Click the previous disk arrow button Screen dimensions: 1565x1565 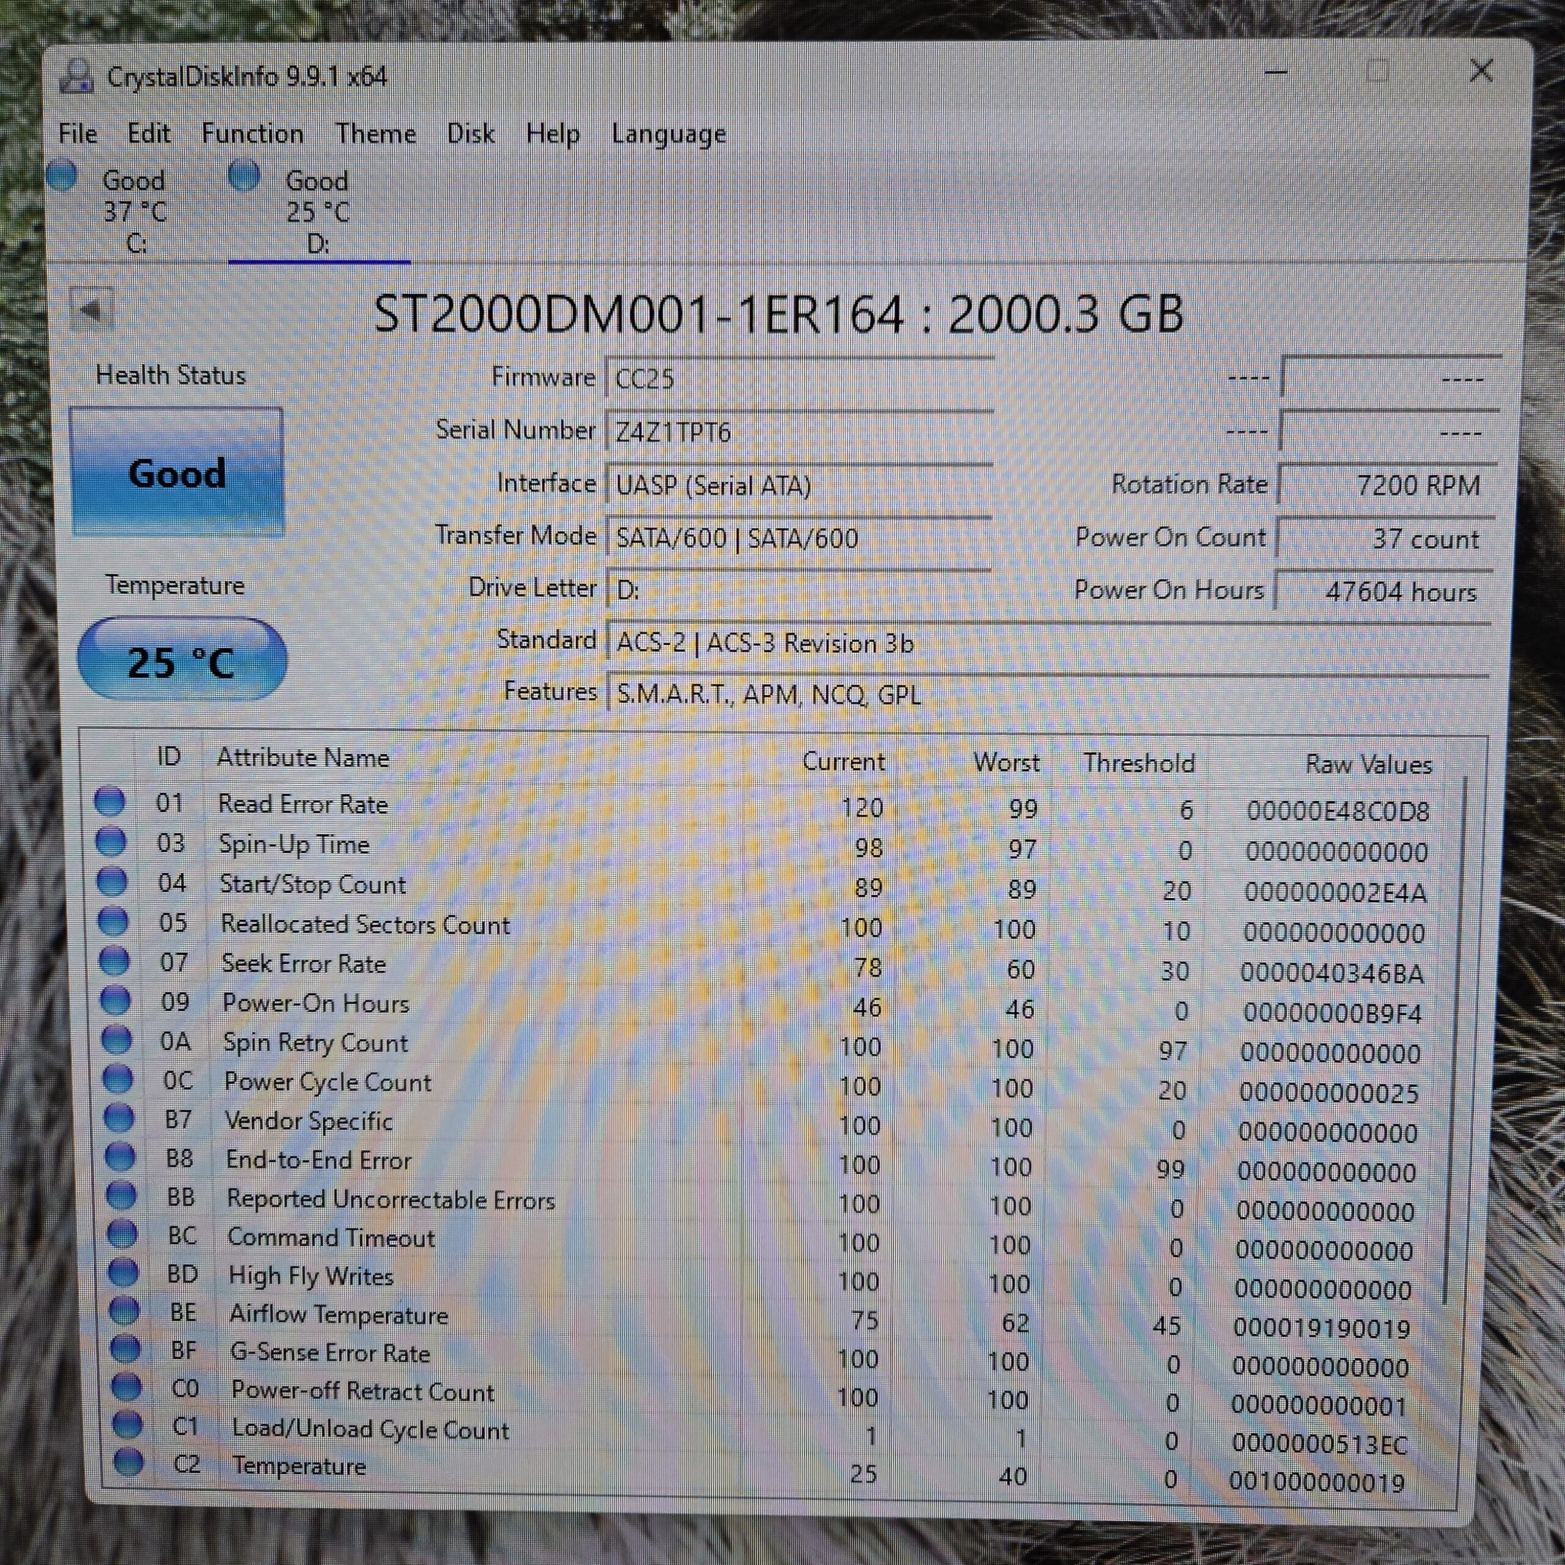click(90, 309)
